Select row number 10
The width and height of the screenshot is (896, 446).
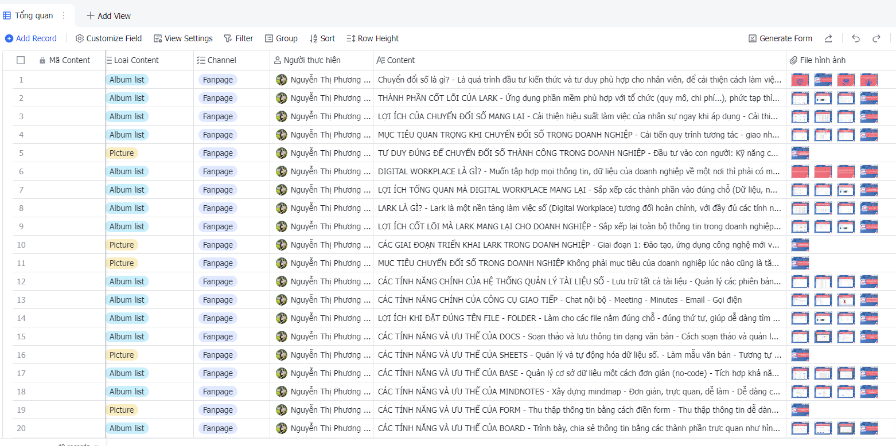point(21,245)
